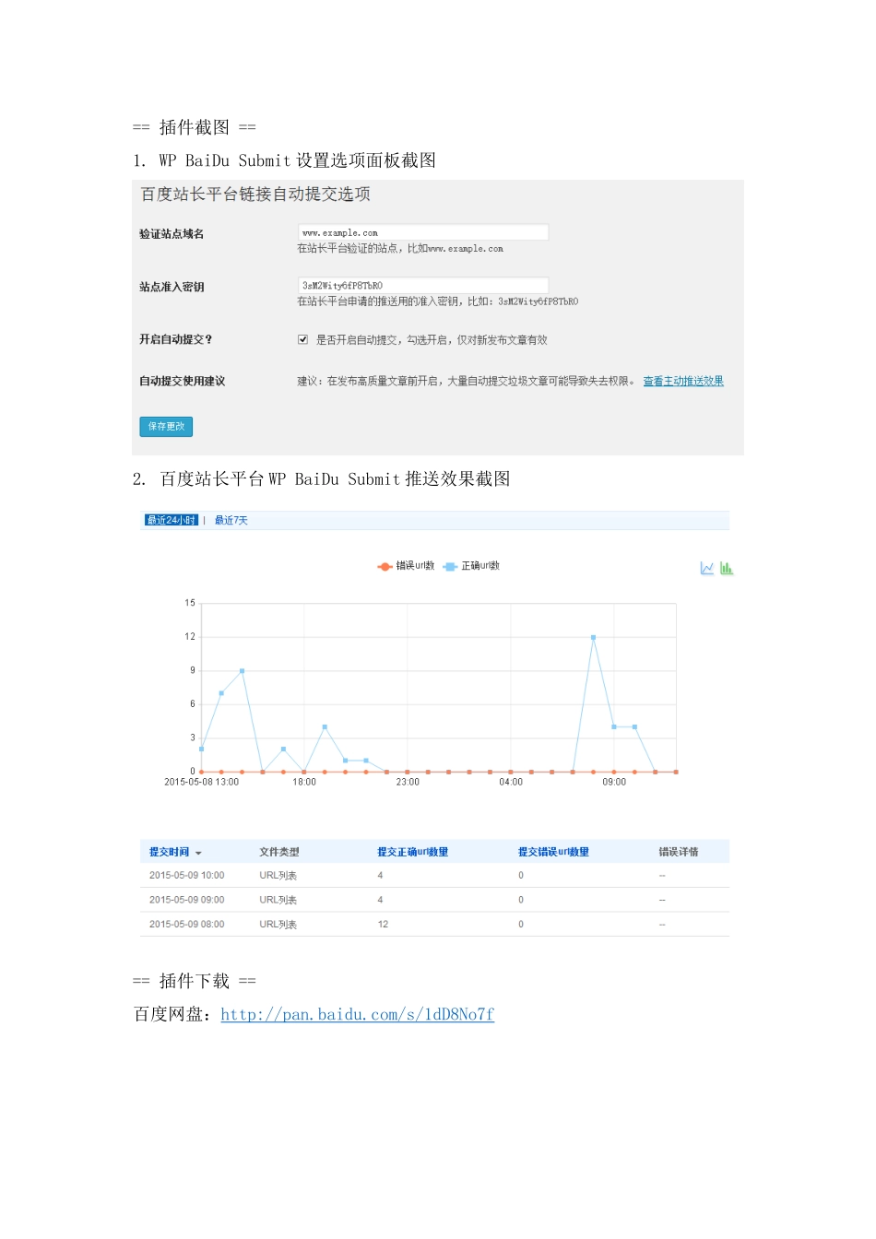Click the 站点准入密钥 label
876x1239 pixels.
tap(172, 287)
